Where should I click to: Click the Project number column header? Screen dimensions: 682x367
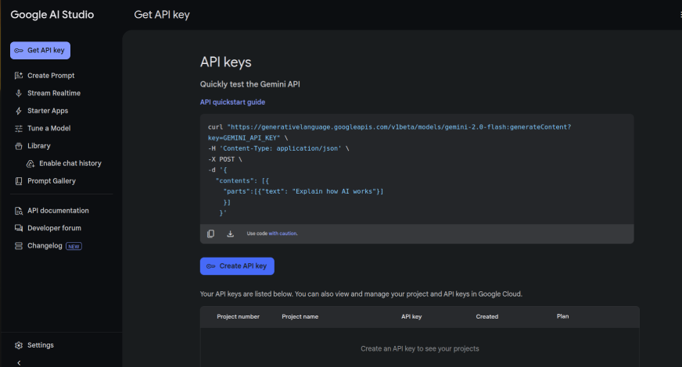pos(238,316)
